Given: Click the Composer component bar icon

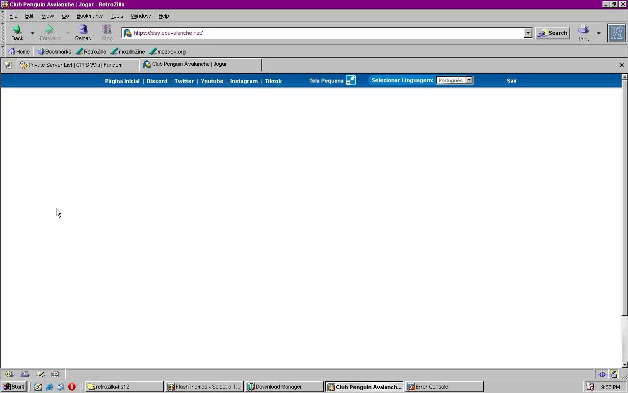Looking at the screenshot, I should click(x=40, y=374).
